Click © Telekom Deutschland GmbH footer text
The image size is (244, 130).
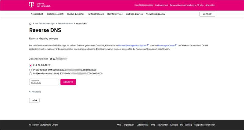[43, 125]
